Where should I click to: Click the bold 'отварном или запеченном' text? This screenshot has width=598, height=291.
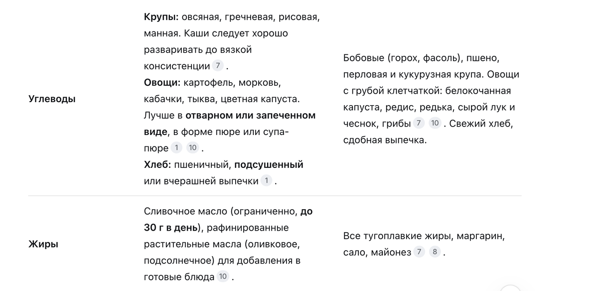[x=250, y=115]
